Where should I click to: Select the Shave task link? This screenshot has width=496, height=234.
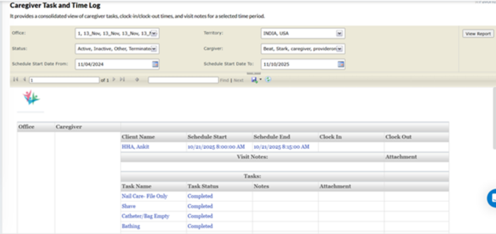click(129, 206)
